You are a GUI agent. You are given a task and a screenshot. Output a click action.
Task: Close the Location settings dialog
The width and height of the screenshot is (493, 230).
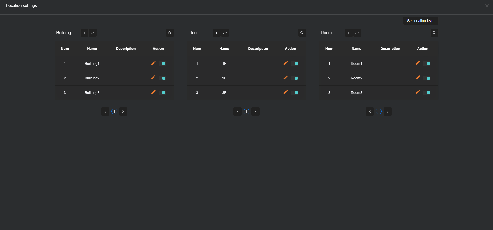pyautogui.click(x=487, y=6)
